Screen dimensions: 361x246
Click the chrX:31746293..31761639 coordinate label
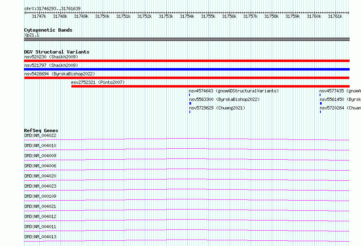pyautogui.click(x=52, y=9)
